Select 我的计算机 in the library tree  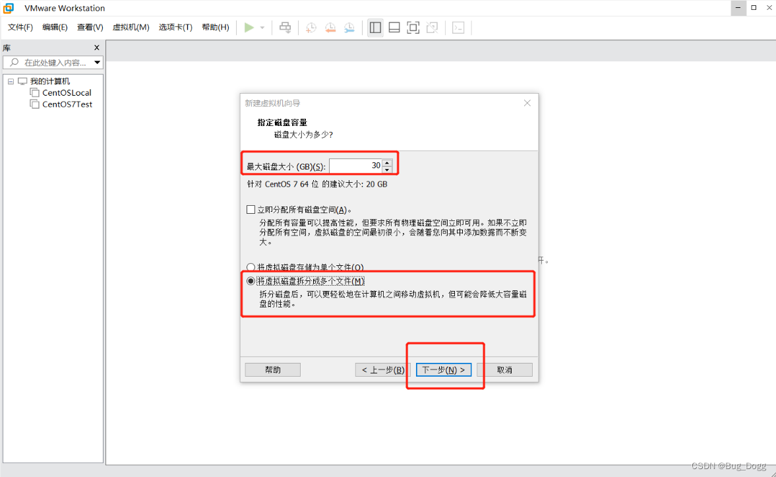49,81
